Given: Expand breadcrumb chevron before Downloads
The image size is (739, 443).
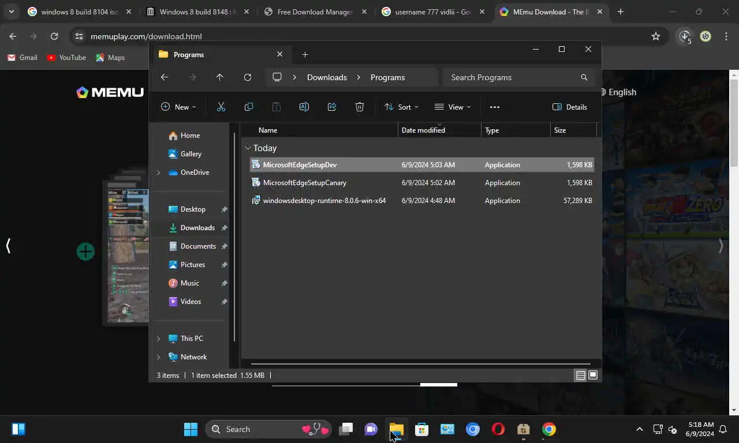Looking at the screenshot, I should coord(294,77).
